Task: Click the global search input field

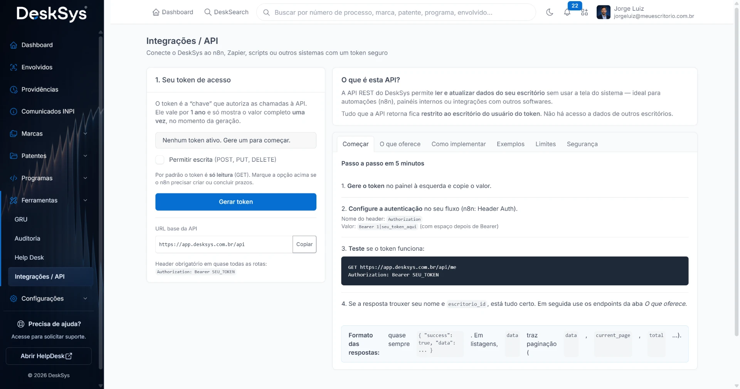Action: click(396, 12)
